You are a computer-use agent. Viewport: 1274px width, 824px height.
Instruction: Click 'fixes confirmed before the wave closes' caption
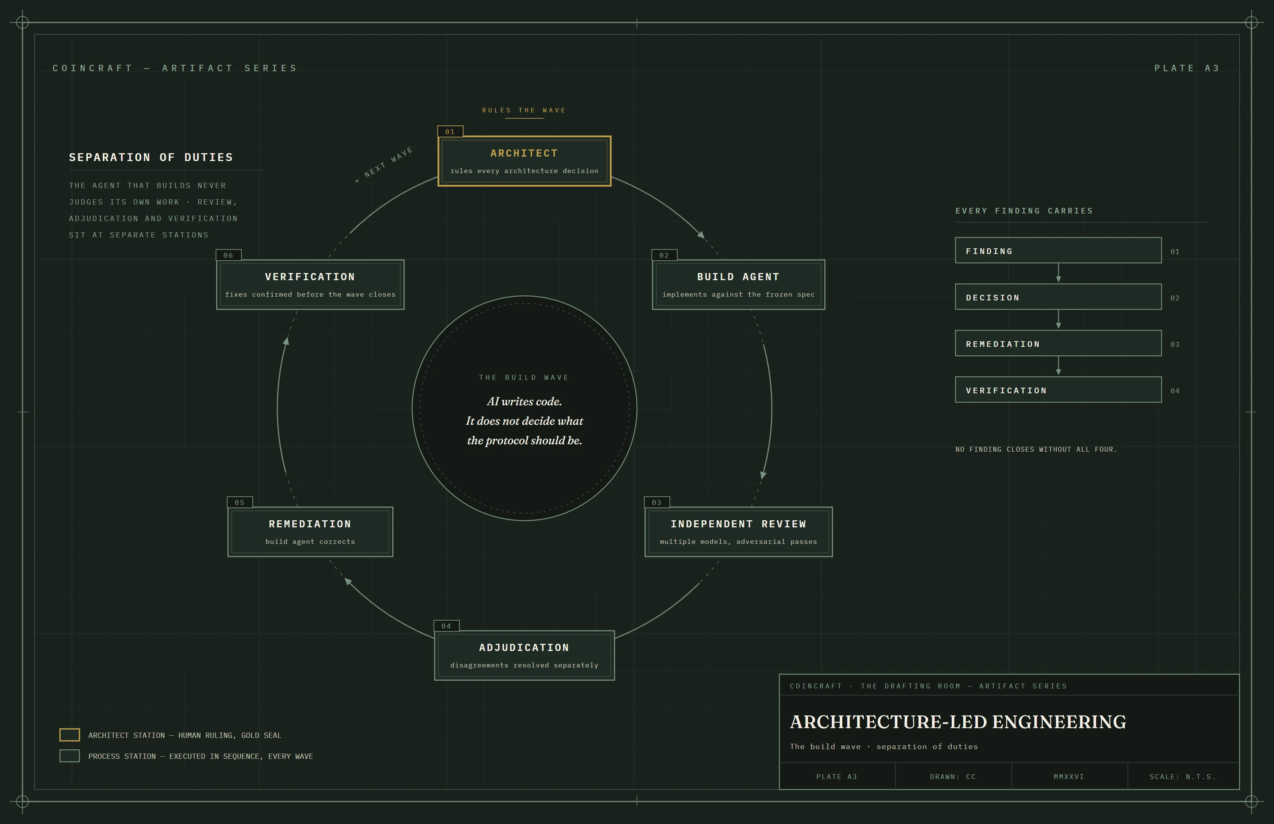[x=310, y=294]
